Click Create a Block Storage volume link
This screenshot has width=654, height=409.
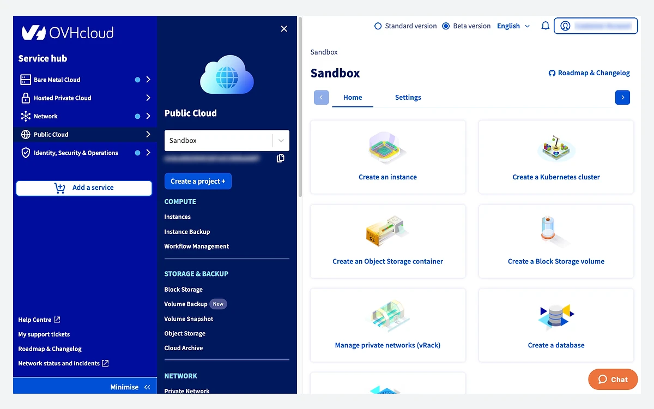click(x=556, y=261)
